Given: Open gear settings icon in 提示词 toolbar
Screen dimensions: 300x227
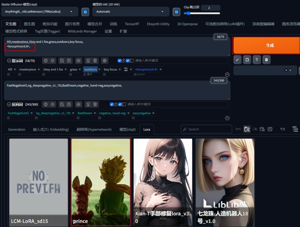Looking at the screenshot, I should pos(52,61).
